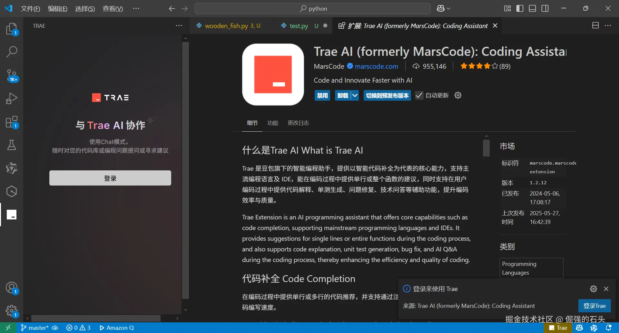Click the MarsCode publisher name
This screenshot has width=619, height=333.
[x=329, y=66]
